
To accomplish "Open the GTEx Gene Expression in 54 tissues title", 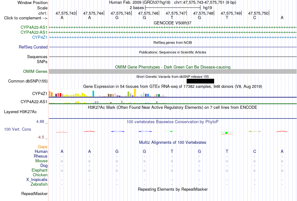I will pyautogui.click(x=173, y=87).
